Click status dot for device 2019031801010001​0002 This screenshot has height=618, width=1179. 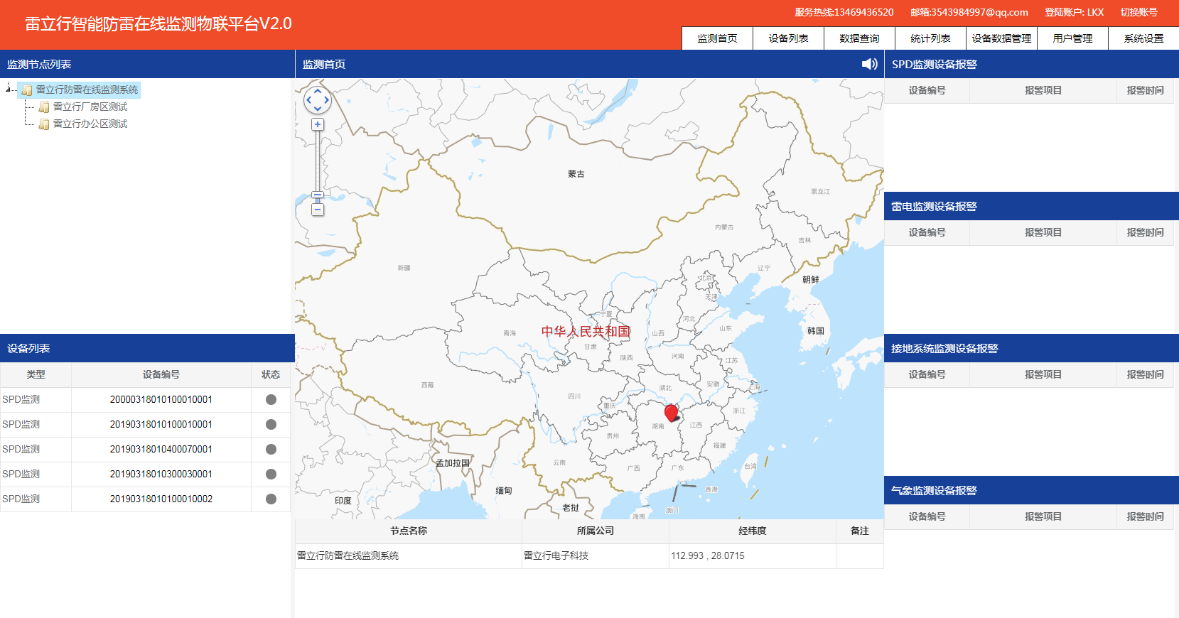pyautogui.click(x=271, y=499)
